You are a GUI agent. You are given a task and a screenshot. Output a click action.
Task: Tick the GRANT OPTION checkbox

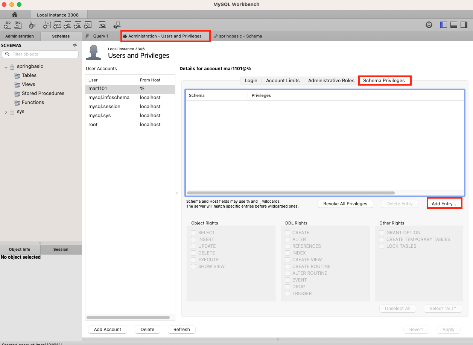coord(382,233)
